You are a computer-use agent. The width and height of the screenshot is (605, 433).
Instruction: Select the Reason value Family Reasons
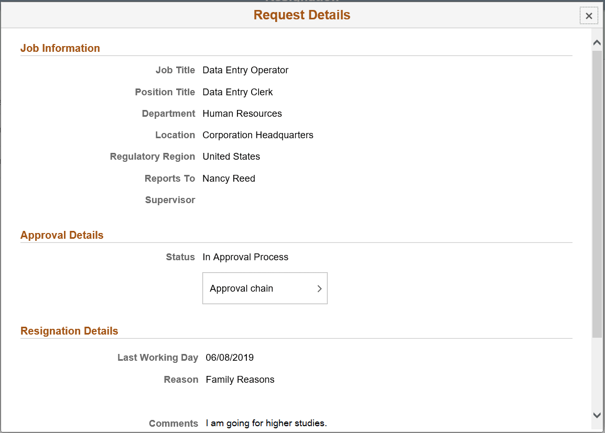point(240,379)
